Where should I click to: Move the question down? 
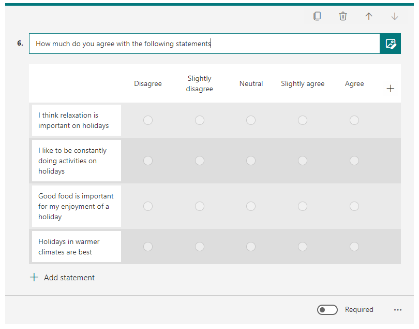click(x=395, y=16)
